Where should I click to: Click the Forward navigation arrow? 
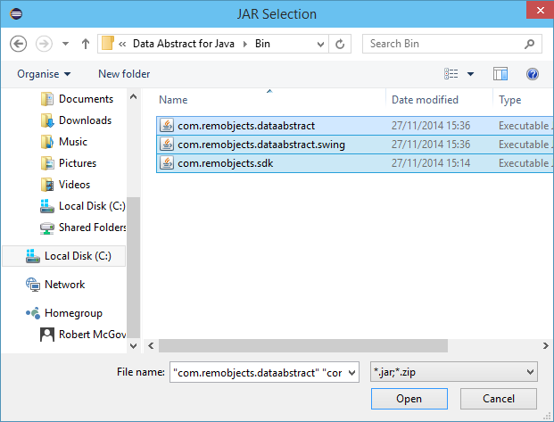click(x=45, y=44)
